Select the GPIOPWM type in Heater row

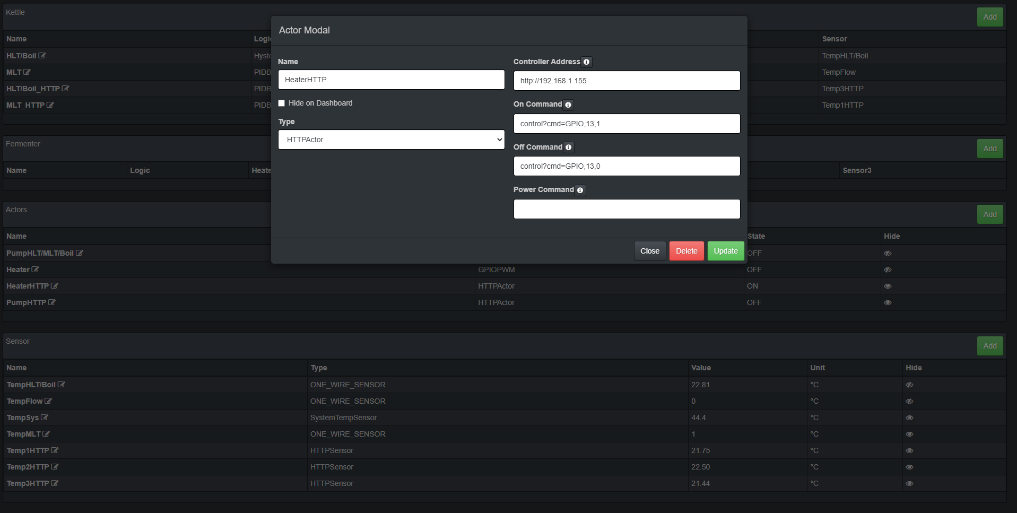click(496, 269)
